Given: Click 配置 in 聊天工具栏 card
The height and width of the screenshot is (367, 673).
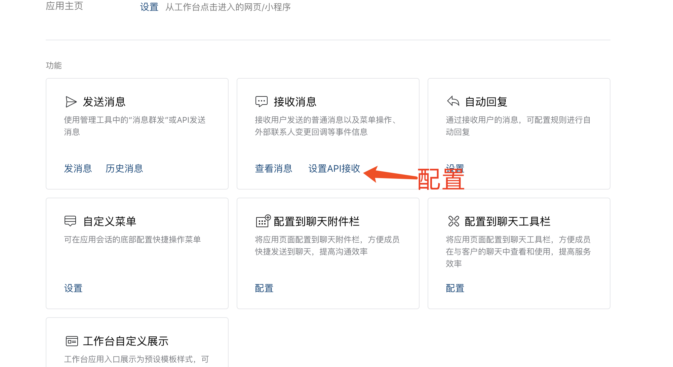Looking at the screenshot, I should click(455, 288).
